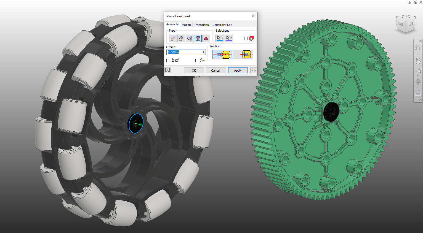Image resolution: width=423 pixels, height=233 pixels.
Task: Choose the Opposed insert solution
Action: coord(222,55)
